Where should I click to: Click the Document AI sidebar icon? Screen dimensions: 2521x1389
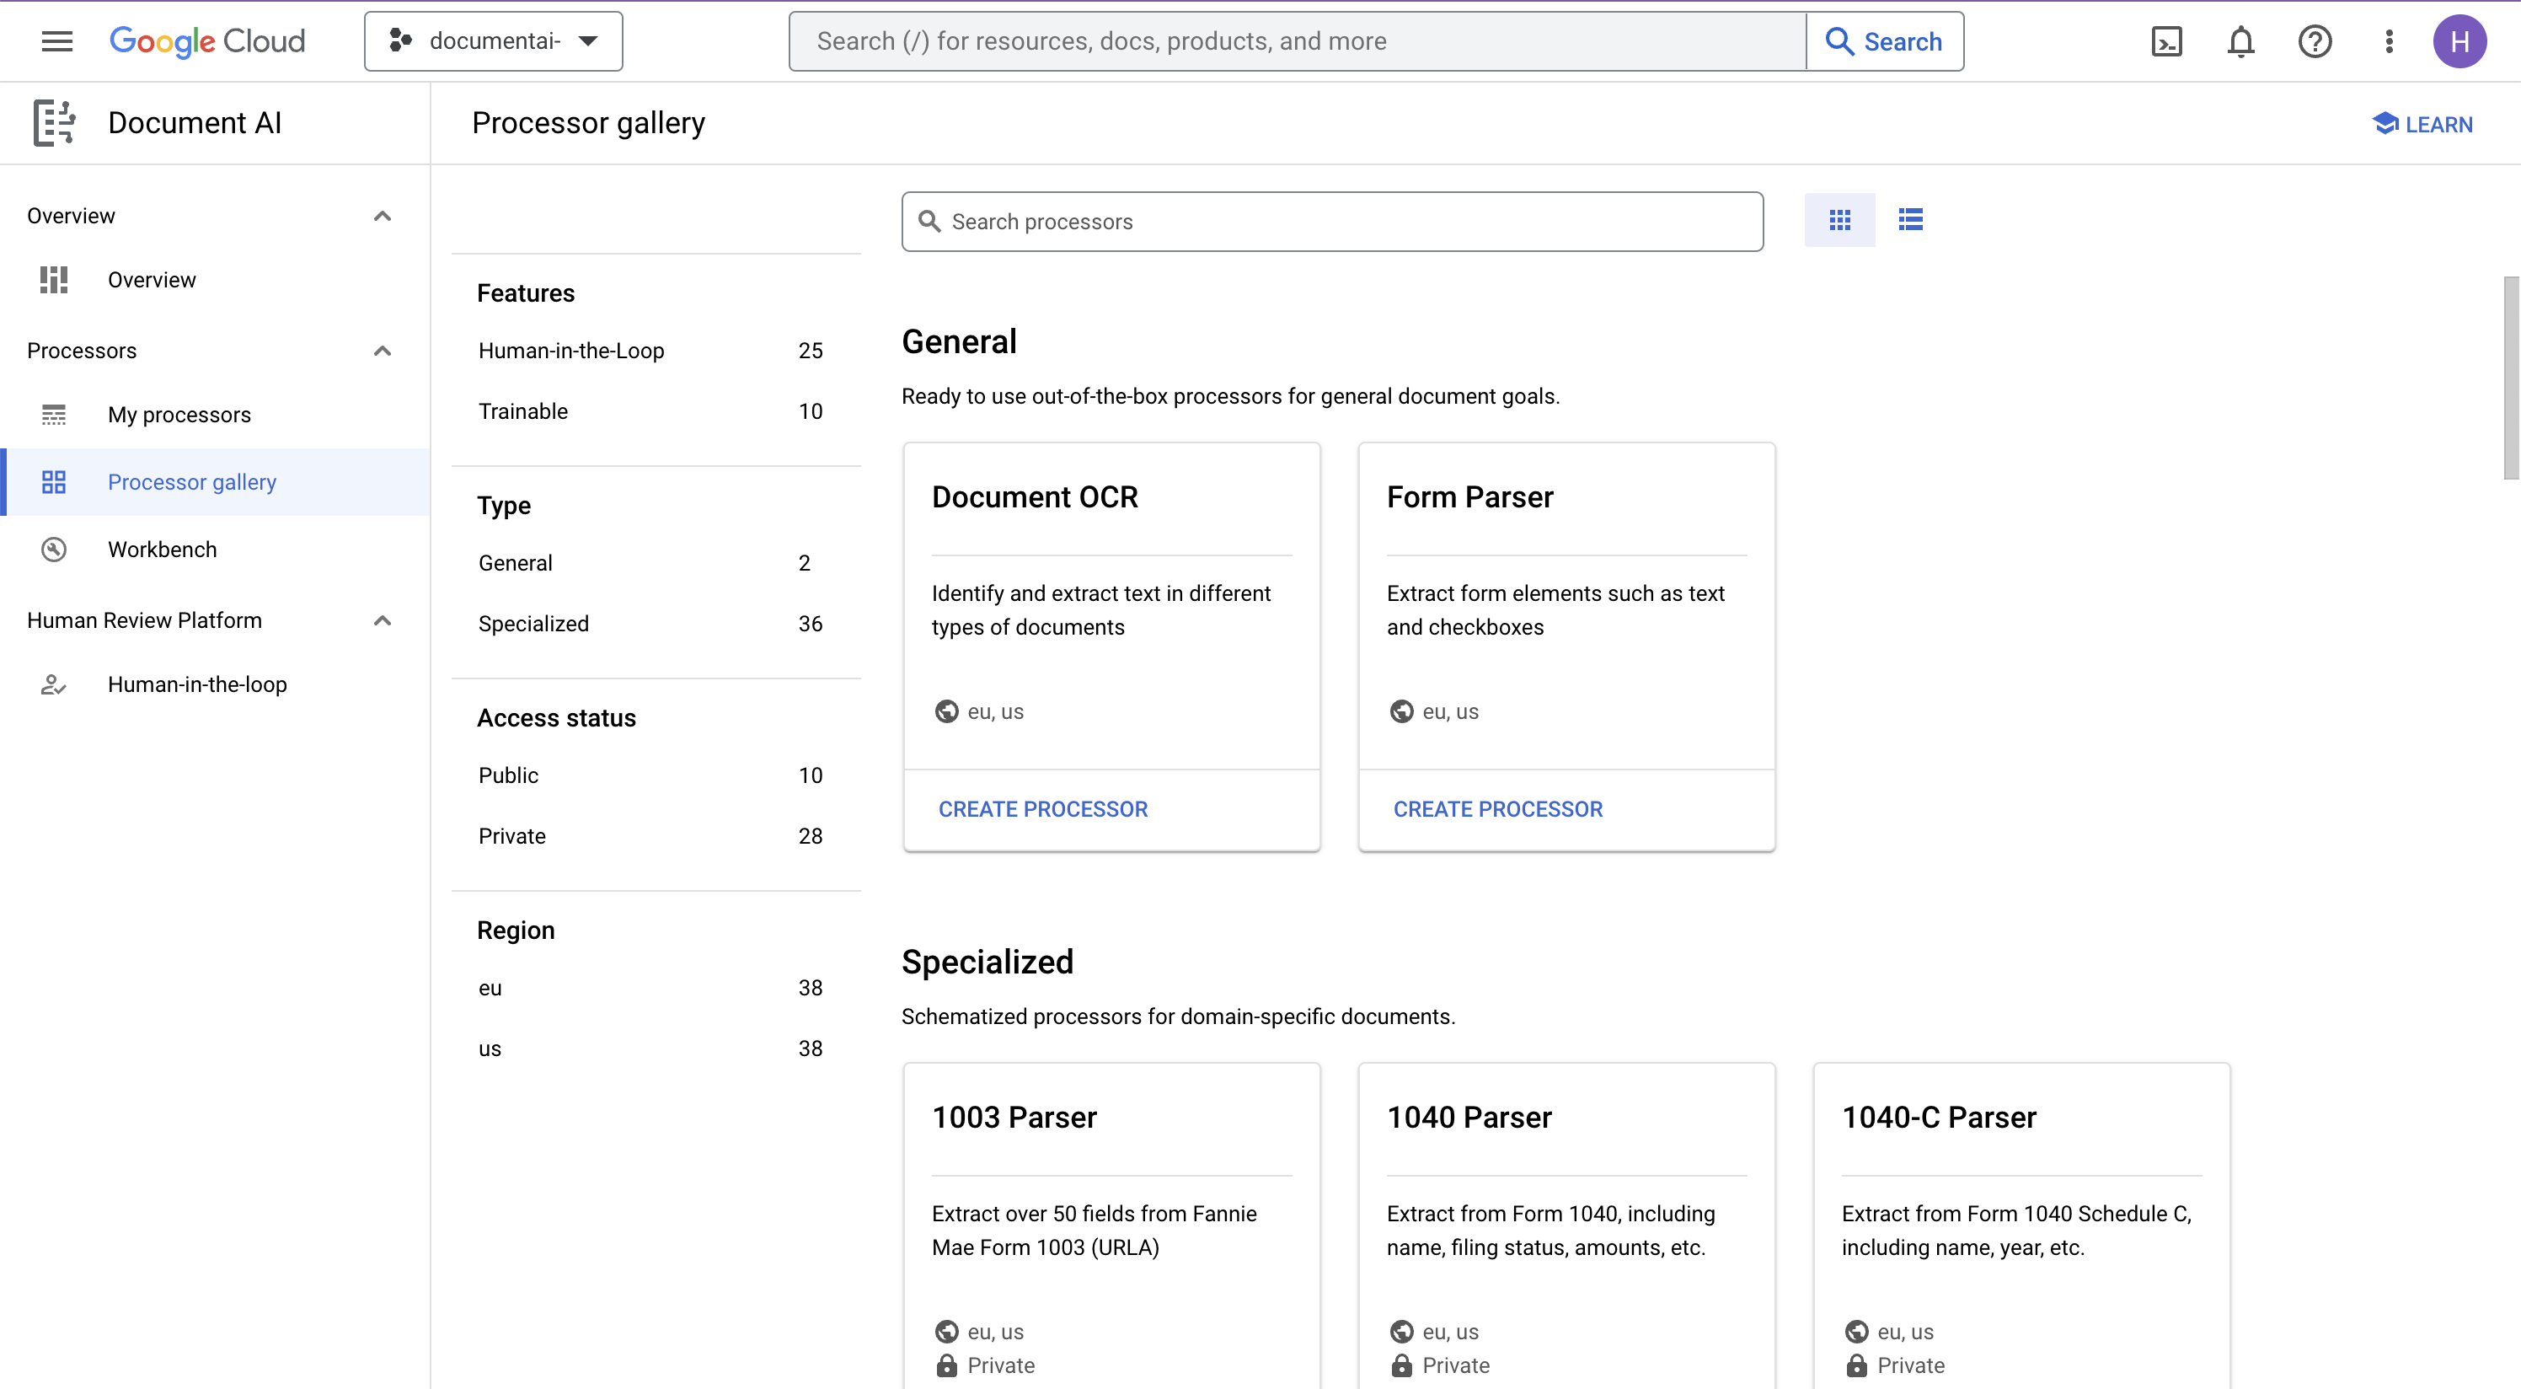click(51, 123)
